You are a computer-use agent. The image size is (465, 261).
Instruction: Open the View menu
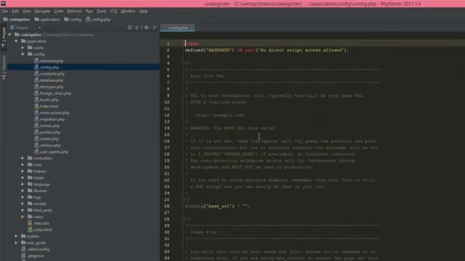pos(27,11)
